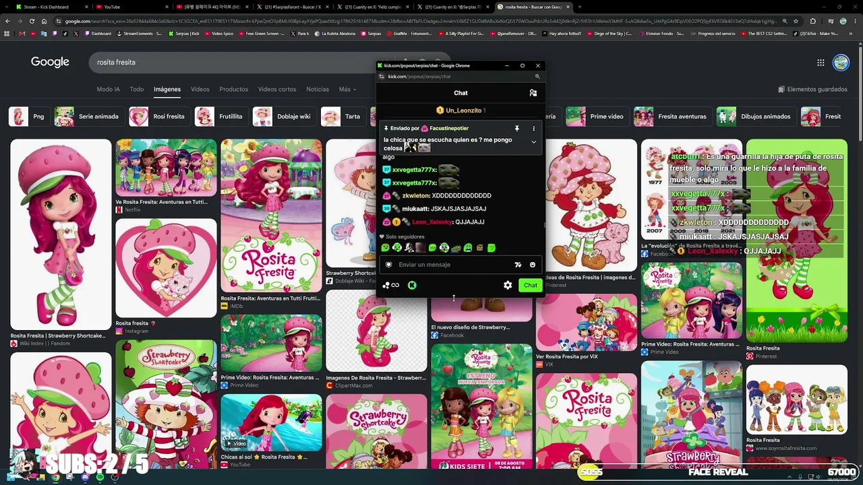Expand the 'Más' search options dropdown
This screenshot has width=863, height=485.
(348, 89)
